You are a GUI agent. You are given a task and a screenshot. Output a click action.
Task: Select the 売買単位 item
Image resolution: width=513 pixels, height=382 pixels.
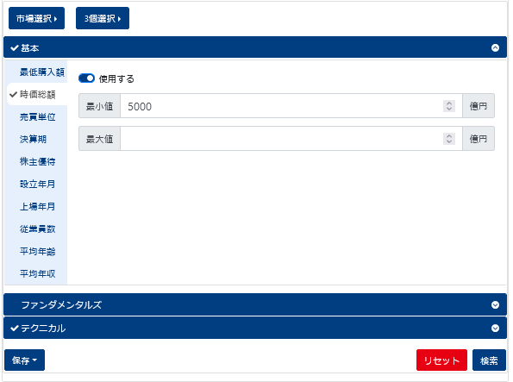(37, 117)
